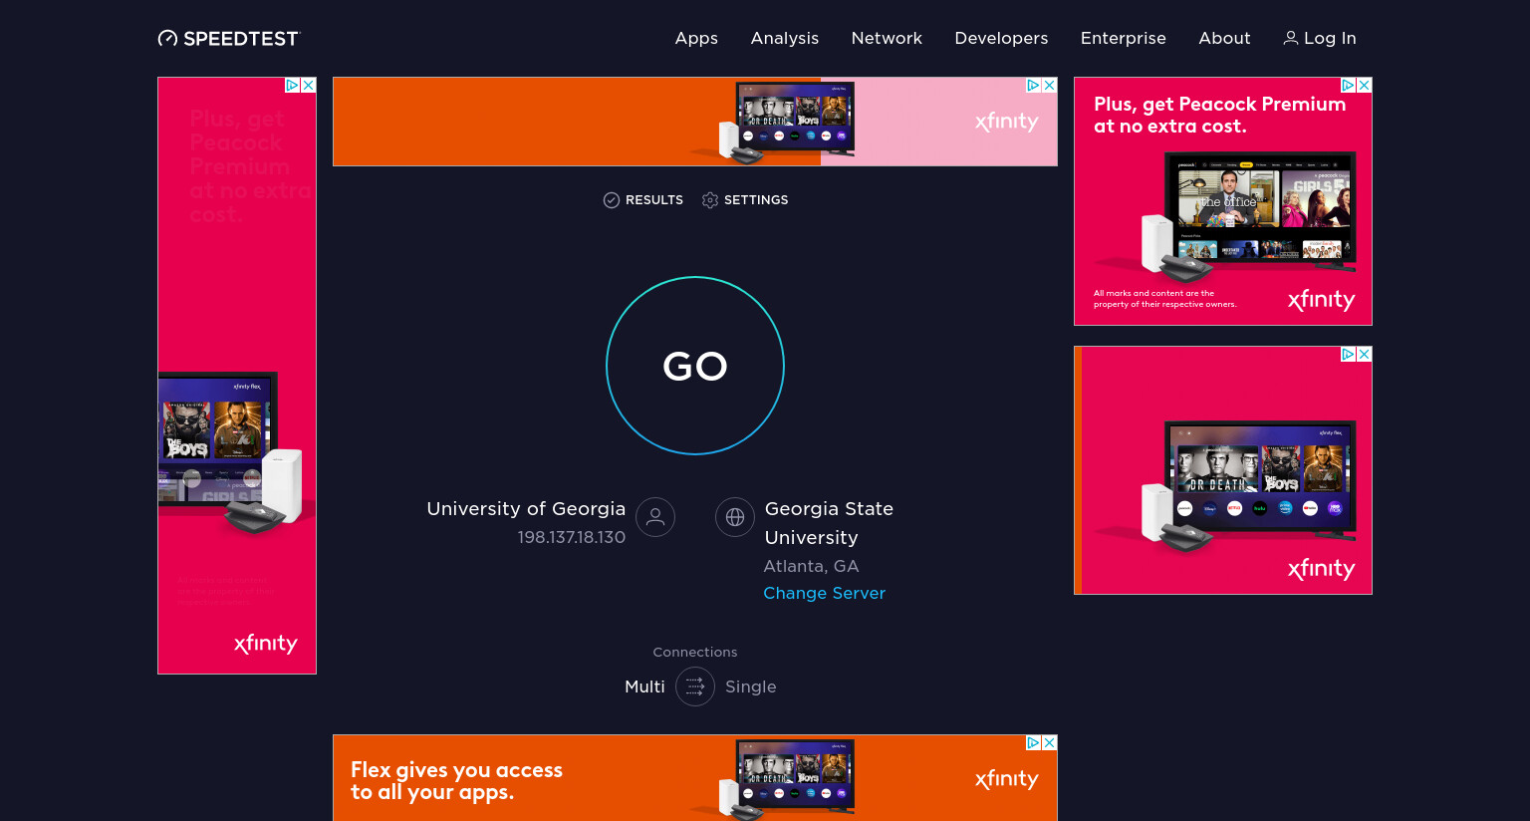1530x821 pixels.
Task: Click the Georgia State University server name
Action: coord(829,523)
